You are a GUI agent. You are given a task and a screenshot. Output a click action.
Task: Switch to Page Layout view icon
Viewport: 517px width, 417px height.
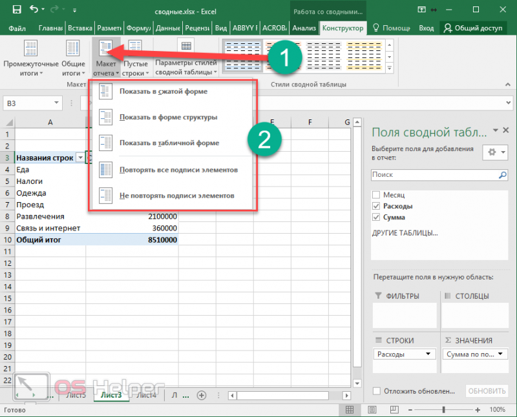click(x=372, y=410)
